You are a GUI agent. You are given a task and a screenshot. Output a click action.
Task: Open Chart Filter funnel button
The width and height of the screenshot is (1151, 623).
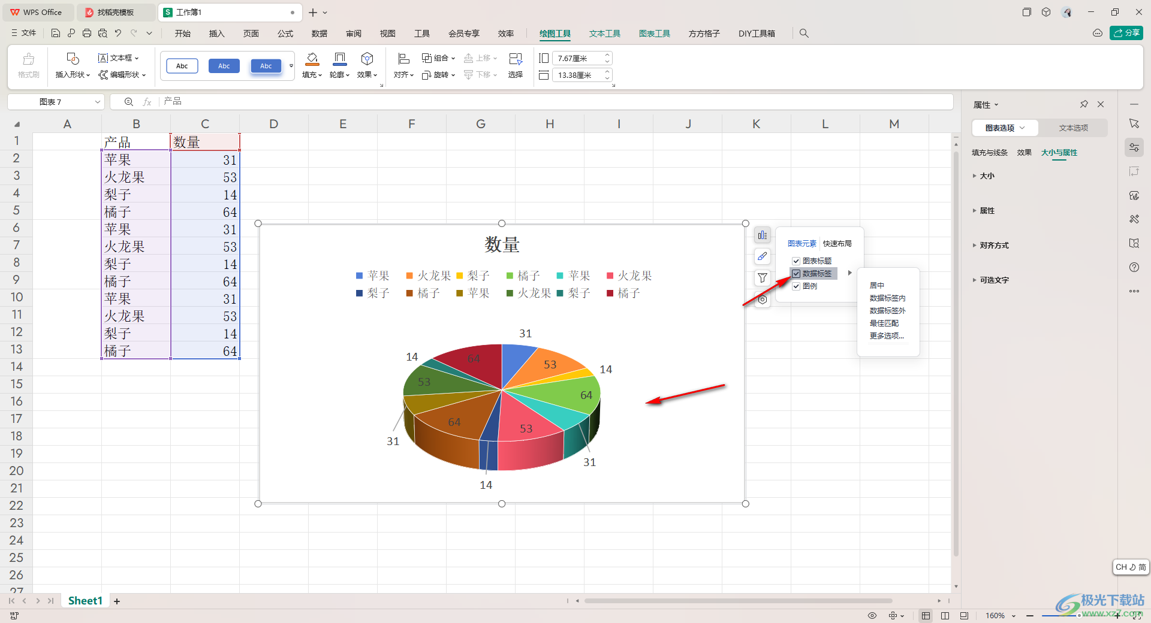coord(762,278)
